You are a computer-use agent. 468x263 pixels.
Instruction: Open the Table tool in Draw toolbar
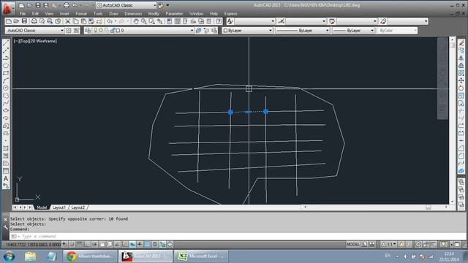[x=6, y=171]
